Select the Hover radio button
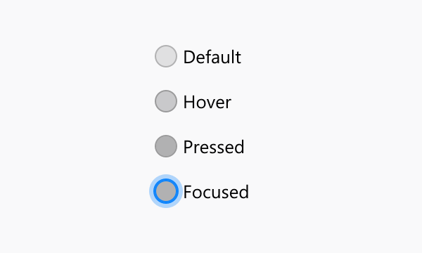 (166, 101)
